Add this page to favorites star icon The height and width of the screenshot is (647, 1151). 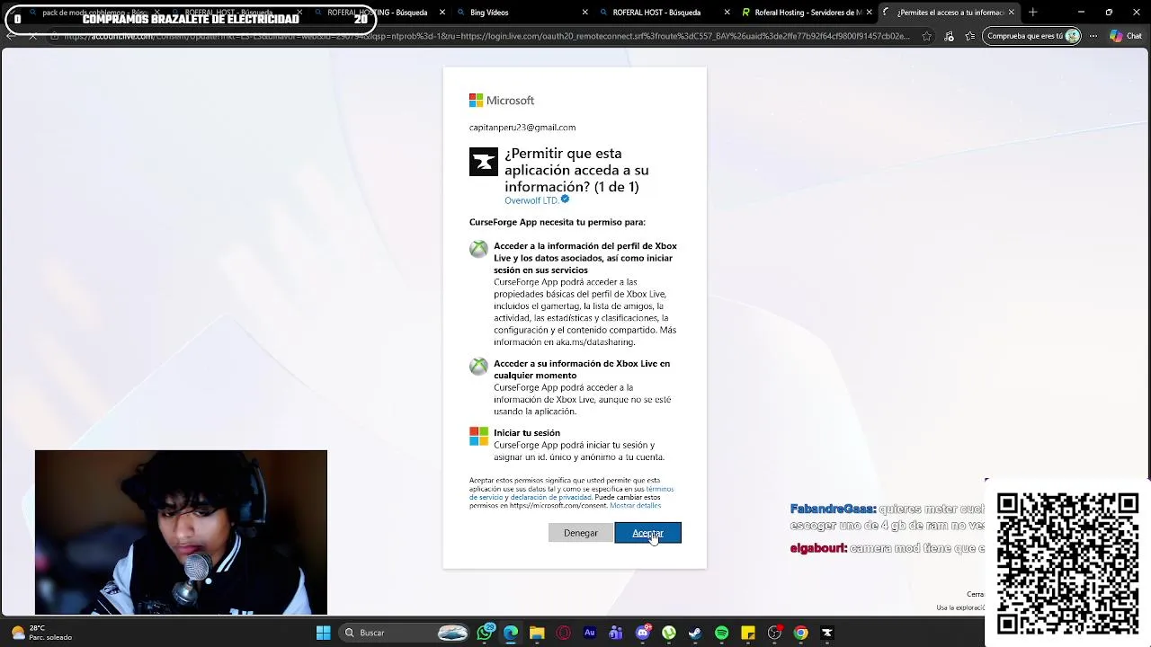coord(927,36)
